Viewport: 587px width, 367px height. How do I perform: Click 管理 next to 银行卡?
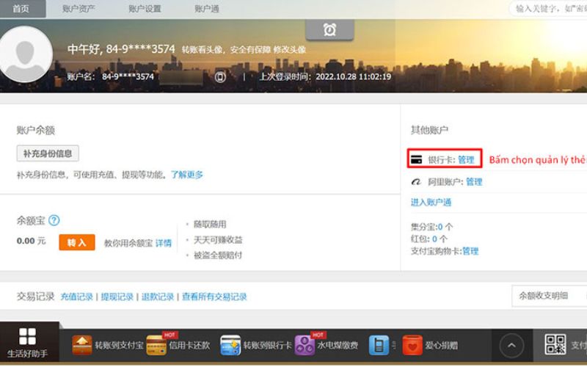coord(466,160)
